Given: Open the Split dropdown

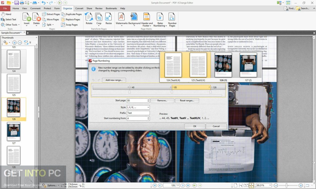Looking at the screenshot, I should tap(48, 25).
